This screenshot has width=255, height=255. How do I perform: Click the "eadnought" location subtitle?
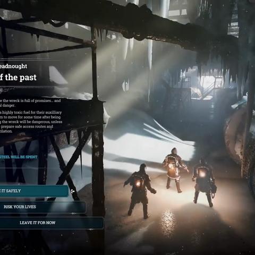(13, 66)
